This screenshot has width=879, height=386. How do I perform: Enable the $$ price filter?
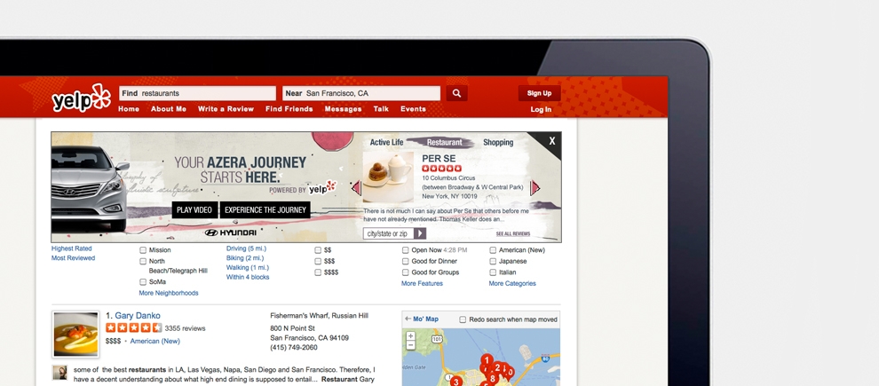(318, 250)
